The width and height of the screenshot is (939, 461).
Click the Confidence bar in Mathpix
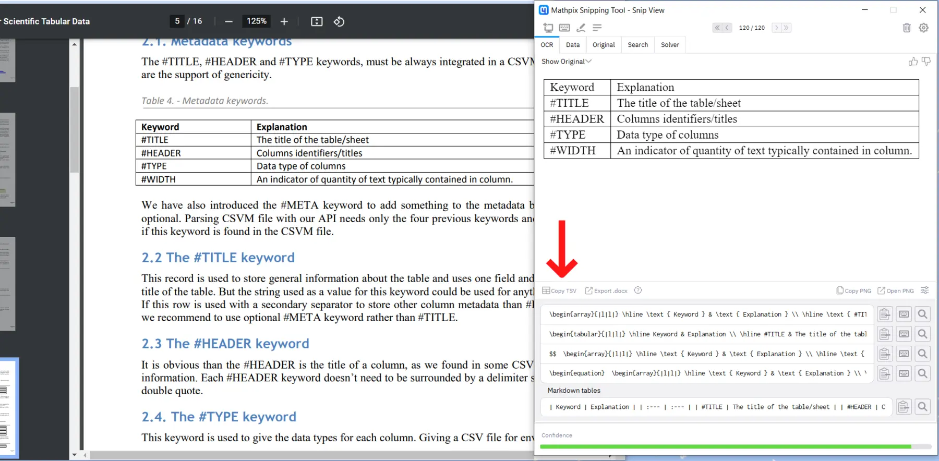coord(736,447)
